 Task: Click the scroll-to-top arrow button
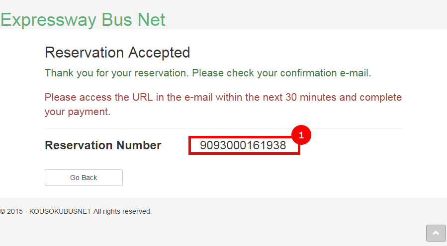(436, 233)
